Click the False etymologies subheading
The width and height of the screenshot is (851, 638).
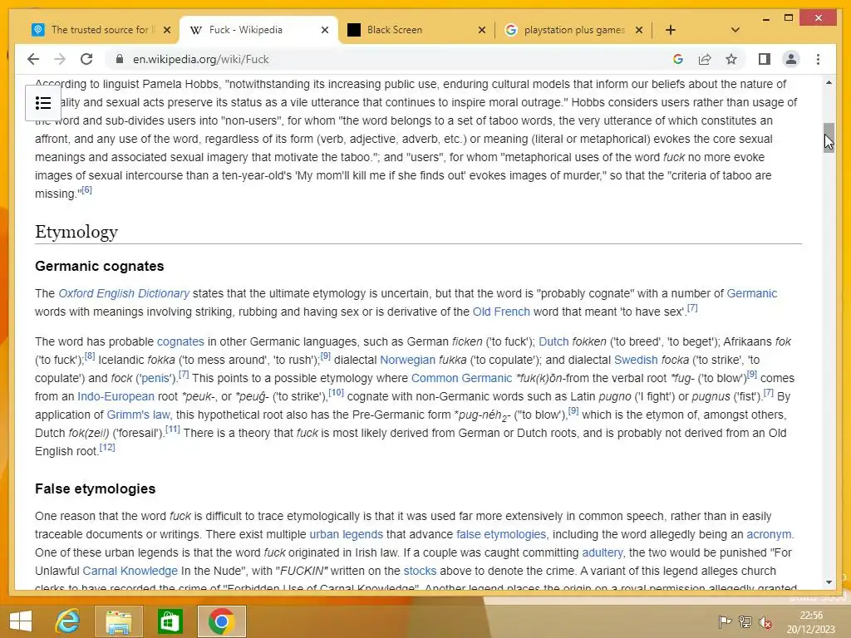pyautogui.click(x=96, y=488)
